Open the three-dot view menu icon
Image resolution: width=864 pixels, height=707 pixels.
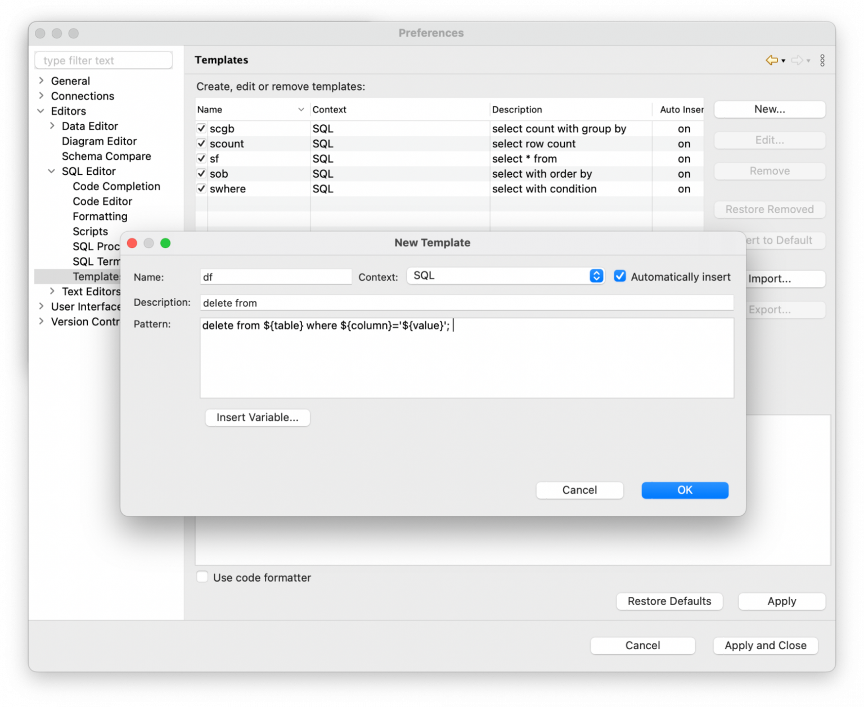(x=822, y=60)
